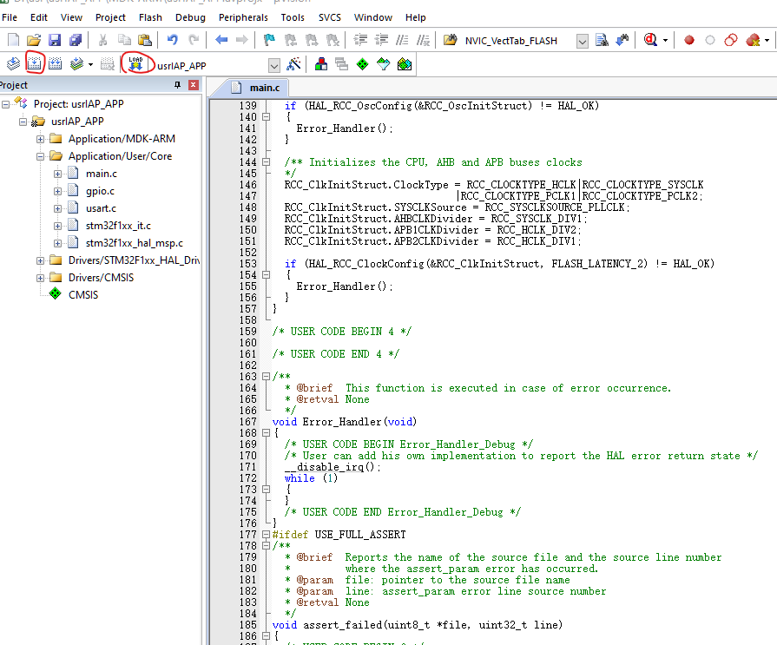Fold while loop block at line 173
The image size is (777, 645).
(267, 490)
